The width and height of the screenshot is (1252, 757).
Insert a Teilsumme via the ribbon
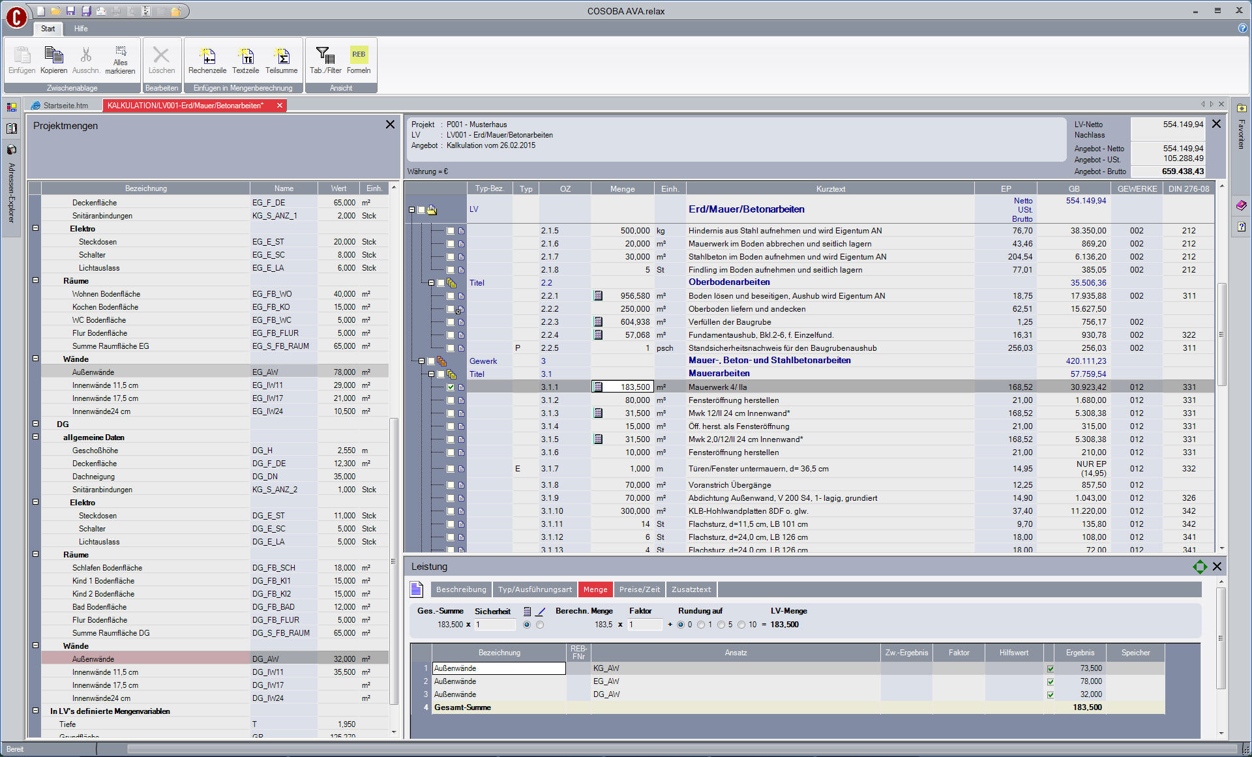[281, 61]
